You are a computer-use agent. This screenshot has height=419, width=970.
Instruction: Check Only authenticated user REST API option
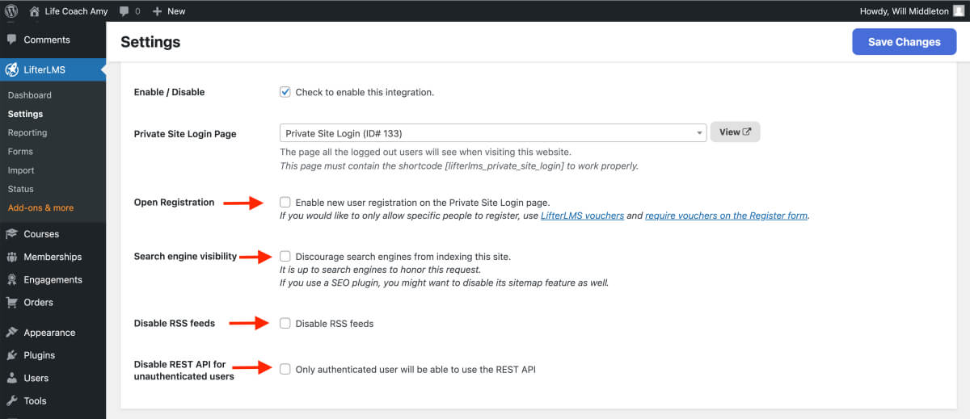(285, 369)
